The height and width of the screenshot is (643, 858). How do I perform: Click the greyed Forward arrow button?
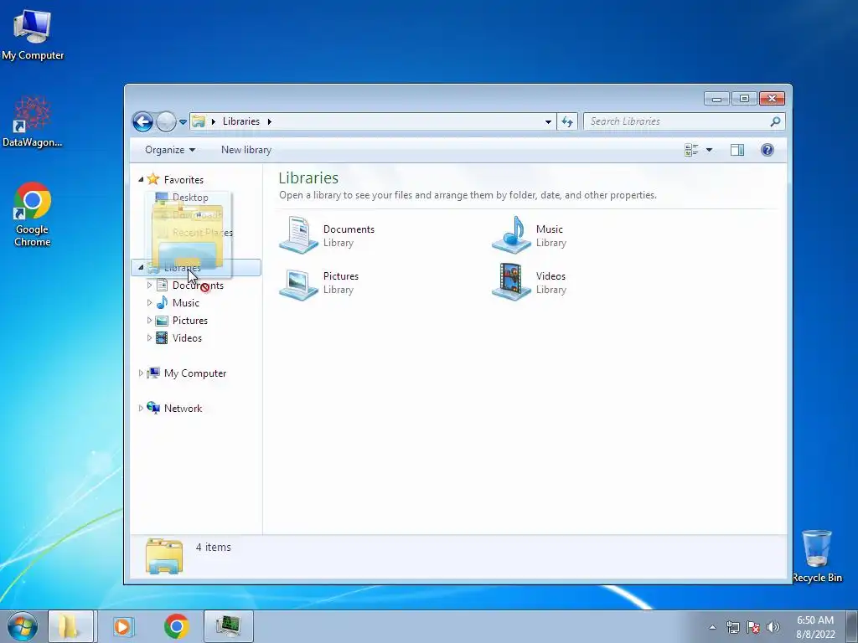pos(166,121)
